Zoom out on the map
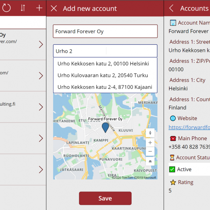The width and height of the screenshot is (210, 210). pos(150,152)
